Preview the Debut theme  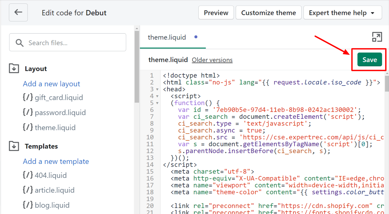[x=216, y=12]
